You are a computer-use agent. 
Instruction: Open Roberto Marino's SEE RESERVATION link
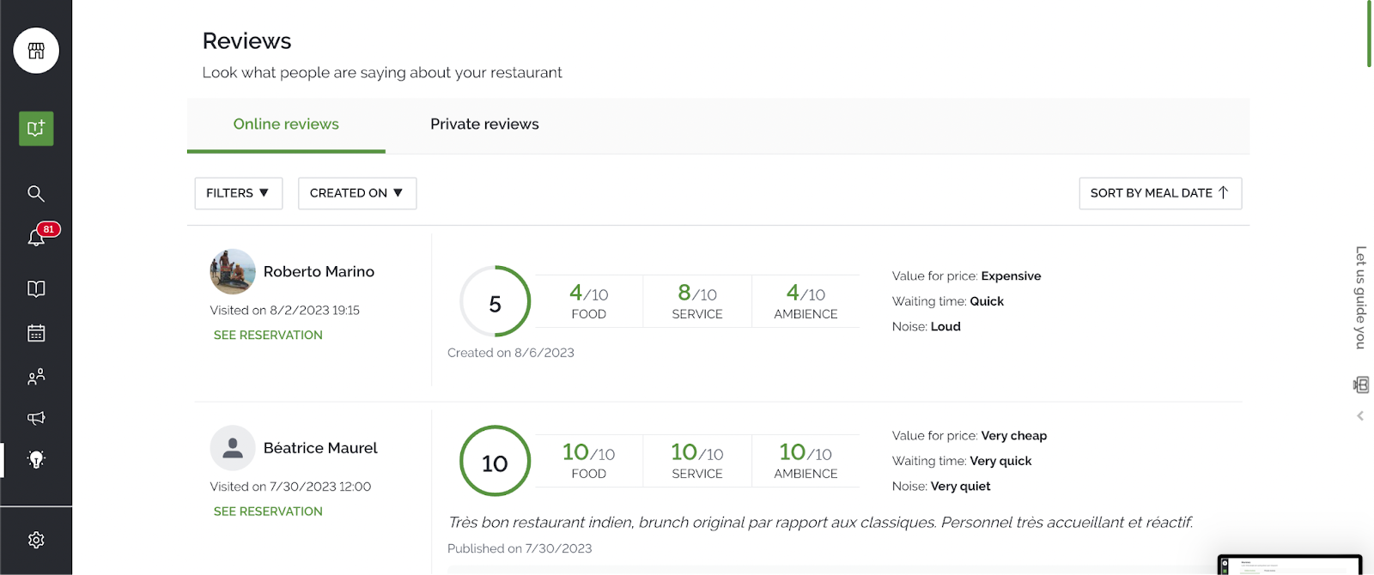tap(268, 336)
